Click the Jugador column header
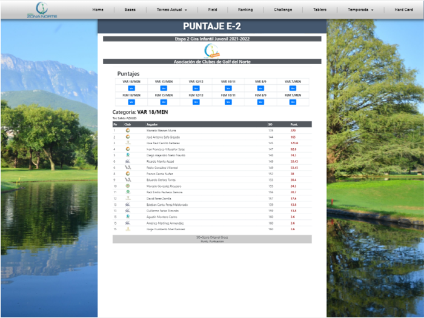424x318 pixels. 152,124
